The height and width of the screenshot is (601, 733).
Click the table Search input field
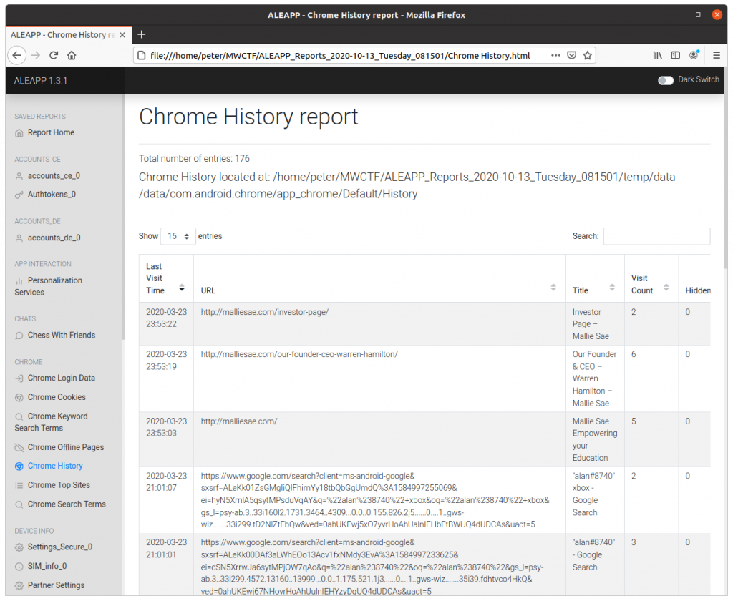point(656,236)
